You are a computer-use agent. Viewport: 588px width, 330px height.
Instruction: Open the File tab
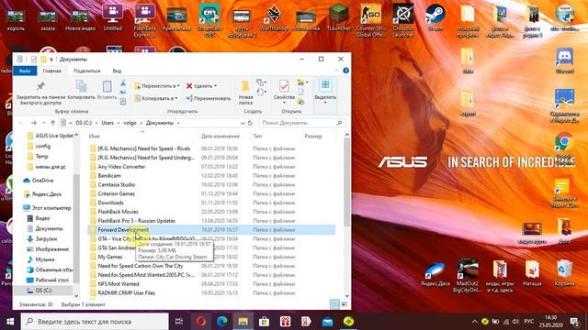pos(25,71)
